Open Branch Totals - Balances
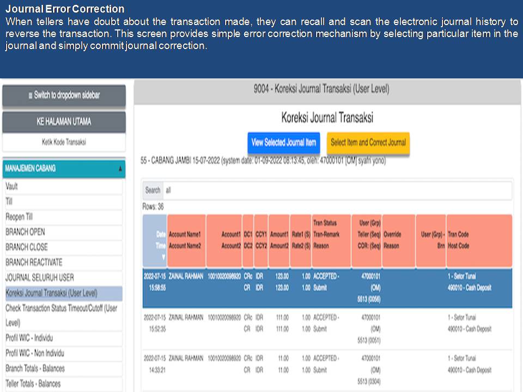Image resolution: width=523 pixels, height=392 pixels. pyautogui.click(x=64, y=369)
